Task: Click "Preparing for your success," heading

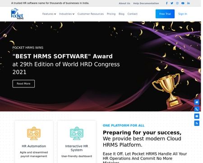Action: click(142, 133)
